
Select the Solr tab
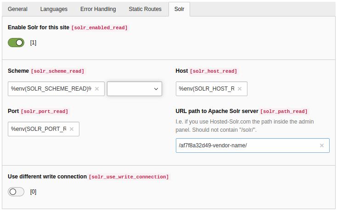(x=179, y=9)
